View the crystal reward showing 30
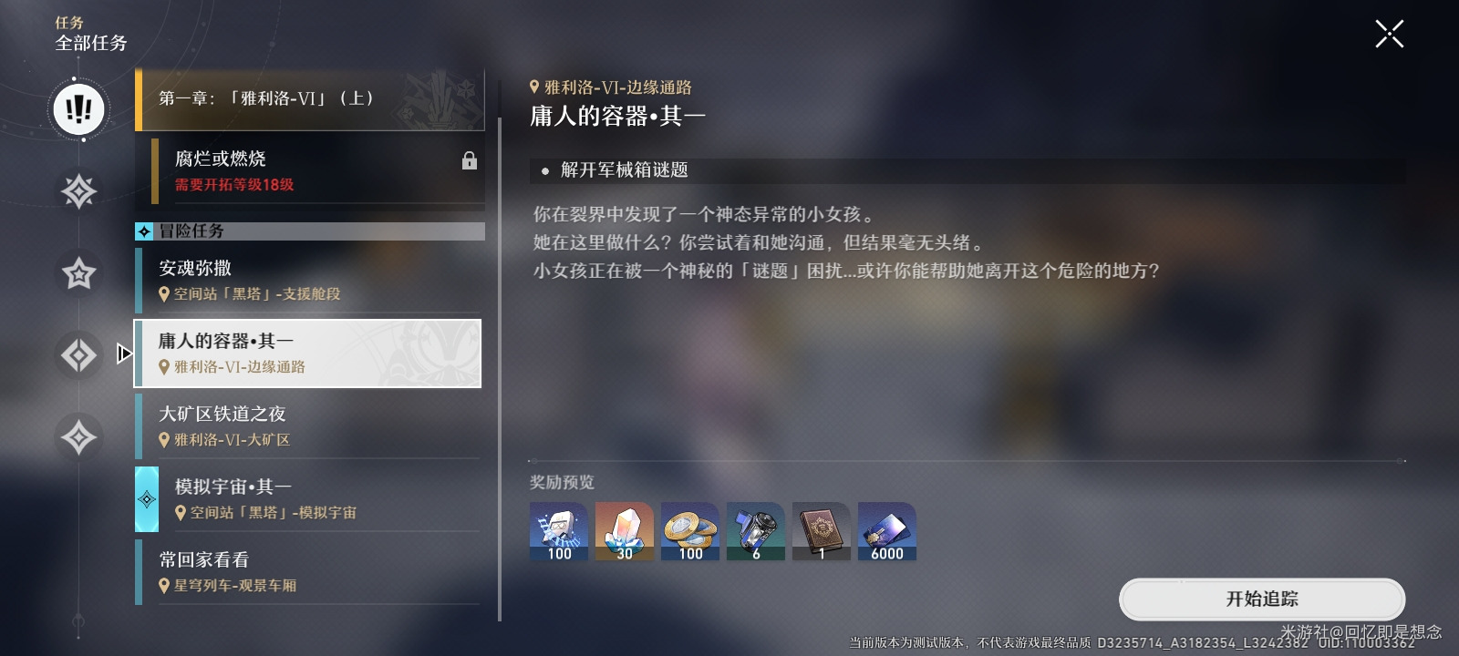Viewport: 1459px width, 656px height. (x=625, y=531)
